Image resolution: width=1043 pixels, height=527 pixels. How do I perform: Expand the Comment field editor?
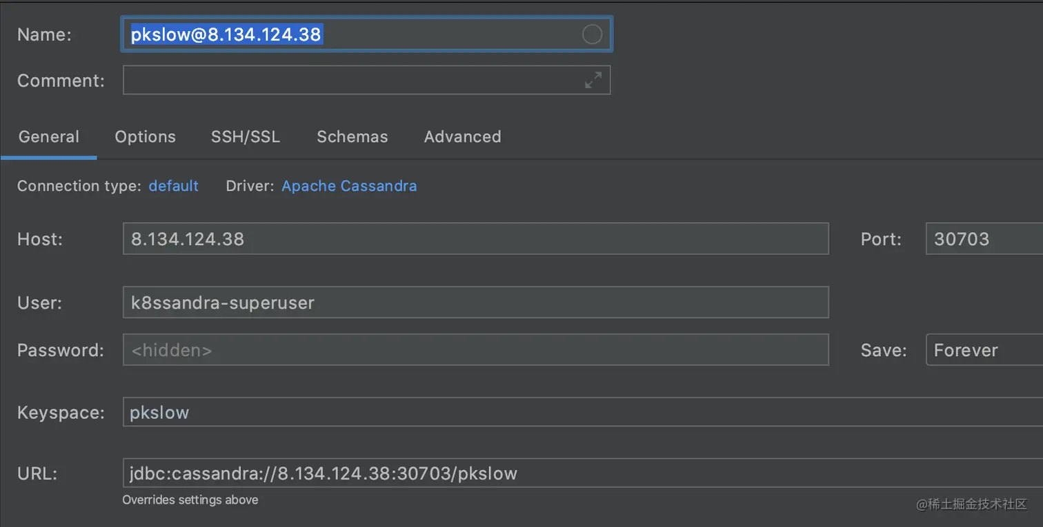(593, 80)
